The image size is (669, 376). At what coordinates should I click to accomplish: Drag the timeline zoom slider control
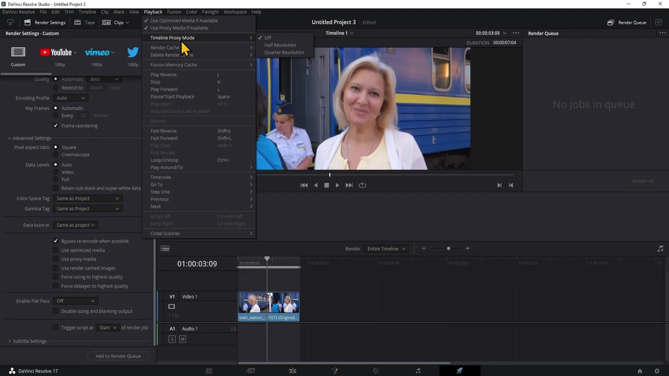[x=448, y=248]
